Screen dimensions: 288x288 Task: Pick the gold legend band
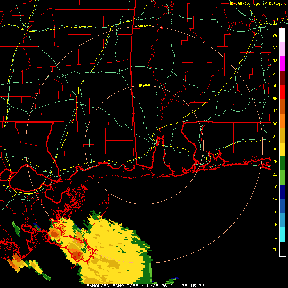point(283,135)
